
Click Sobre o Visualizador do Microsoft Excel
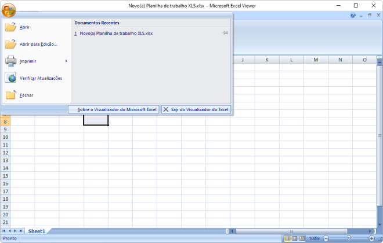click(x=114, y=109)
